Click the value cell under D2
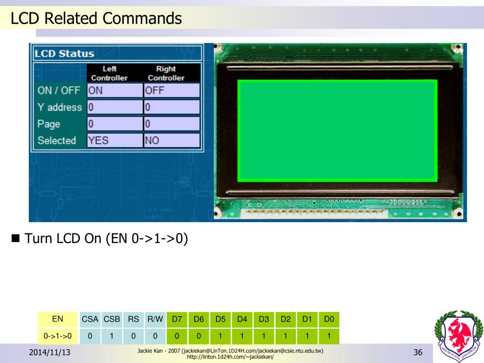484x363 pixels. click(285, 336)
